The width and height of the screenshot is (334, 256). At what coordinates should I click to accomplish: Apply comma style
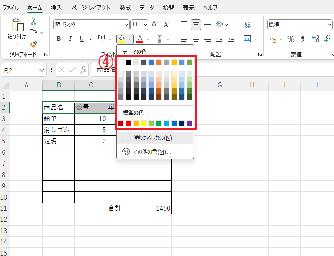[303, 39]
